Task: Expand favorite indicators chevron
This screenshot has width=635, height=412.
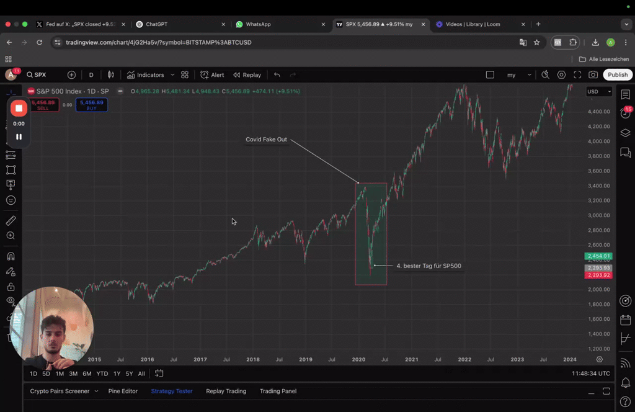Action: (172, 75)
